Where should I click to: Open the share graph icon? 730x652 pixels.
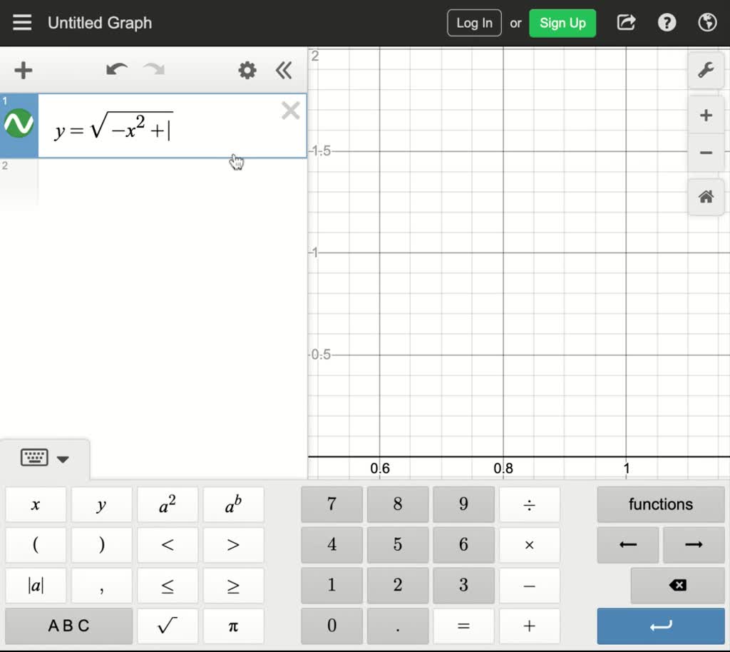(x=625, y=22)
